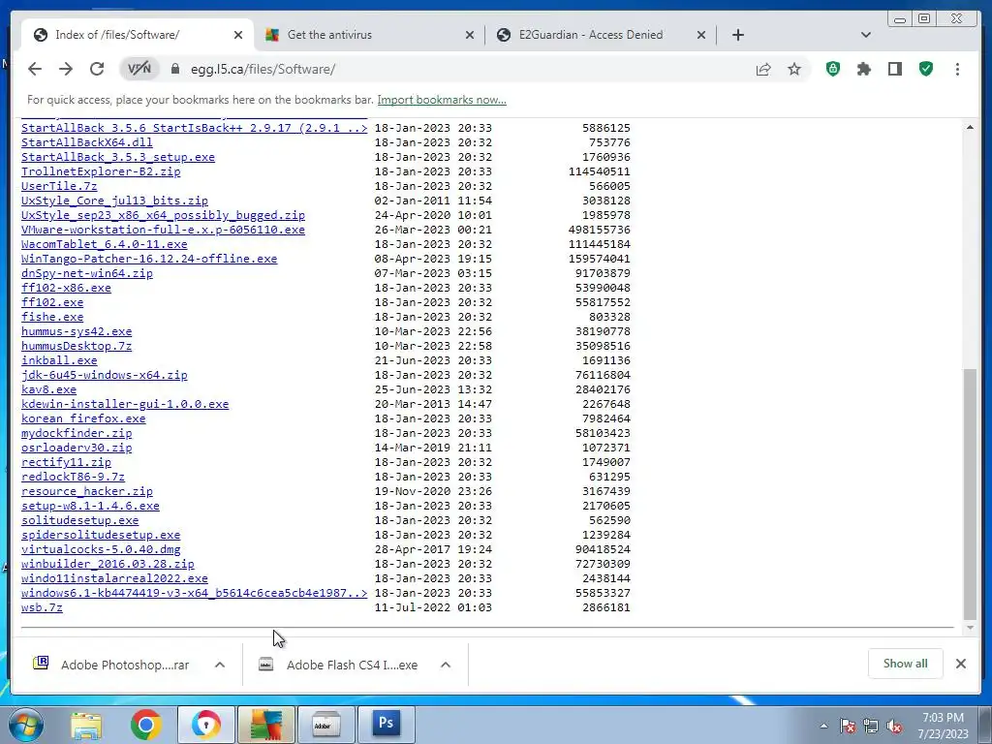The width and height of the screenshot is (992, 744).
Task: Open the antivirus app in taskbar
Action: pos(266,724)
